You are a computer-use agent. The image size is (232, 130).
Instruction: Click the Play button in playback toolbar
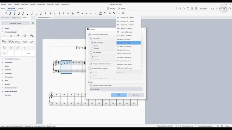click(184, 8)
